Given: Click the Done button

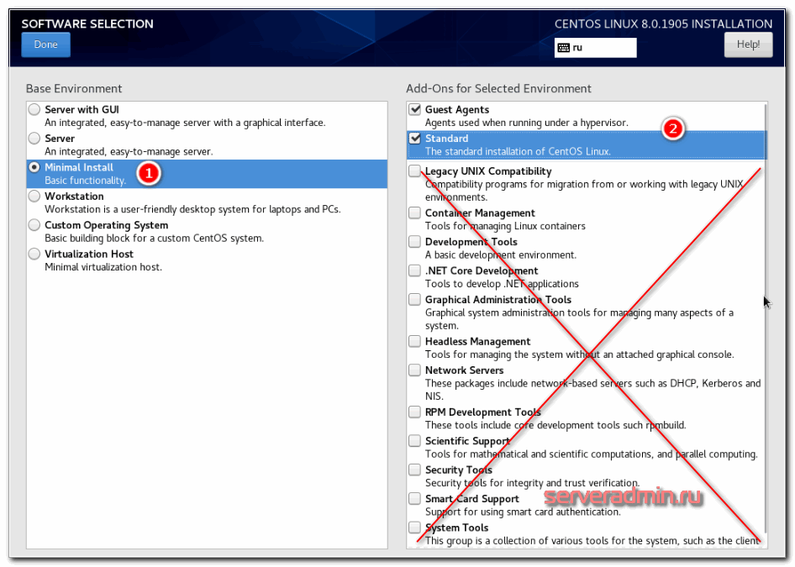Looking at the screenshot, I should [x=45, y=45].
